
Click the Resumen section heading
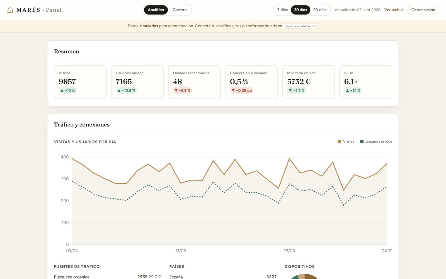(x=67, y=51)
